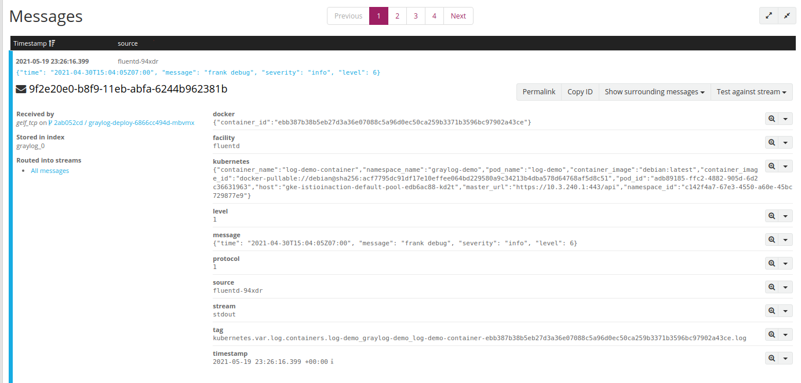Image resolution: width=801 pixels, height=383 pixels.
Task: Click fluentd-94xdr in message header row
Action: pyautogui.click(x=138, y=61)
